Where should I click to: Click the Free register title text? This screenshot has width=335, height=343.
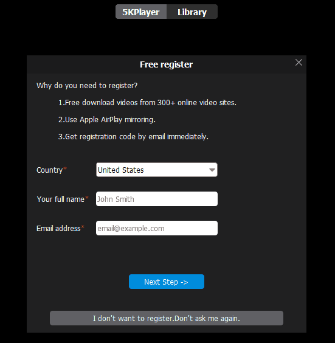click(x=166, y=64)
